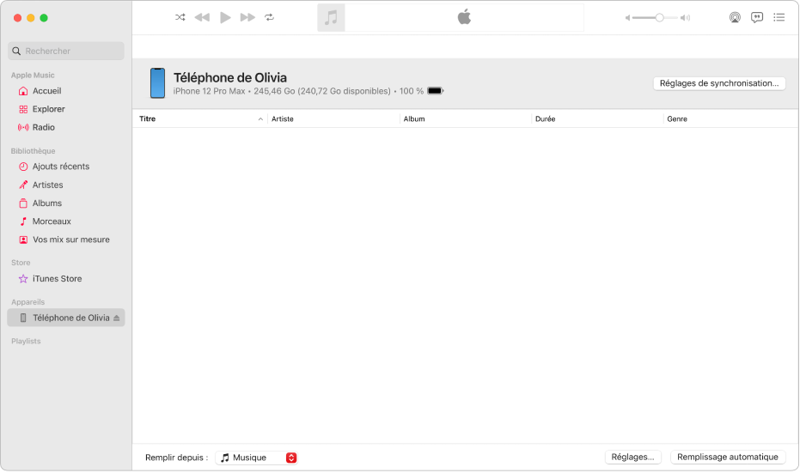
Task: Click the Store section header
Action: (21, 263)
